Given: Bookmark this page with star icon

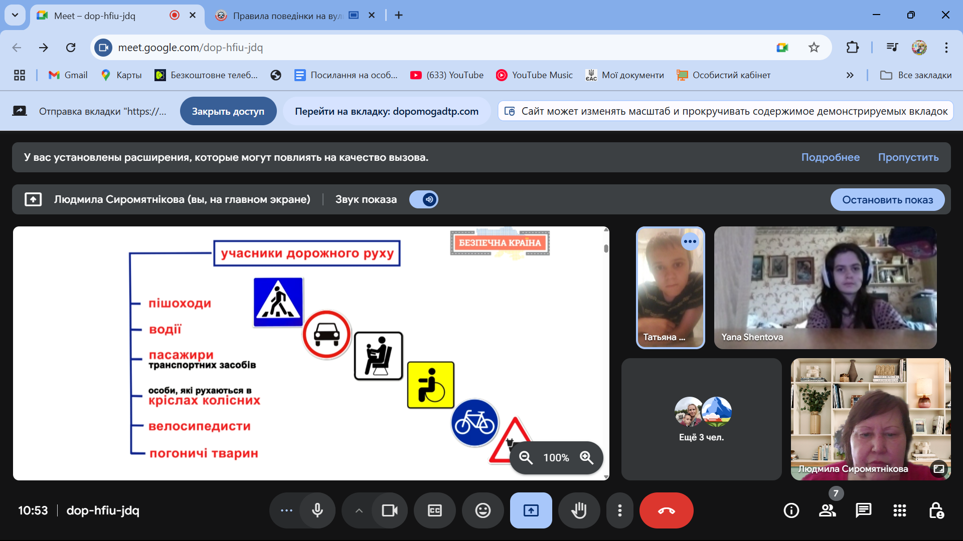Looking at the screenshot, I should [814, 48].
